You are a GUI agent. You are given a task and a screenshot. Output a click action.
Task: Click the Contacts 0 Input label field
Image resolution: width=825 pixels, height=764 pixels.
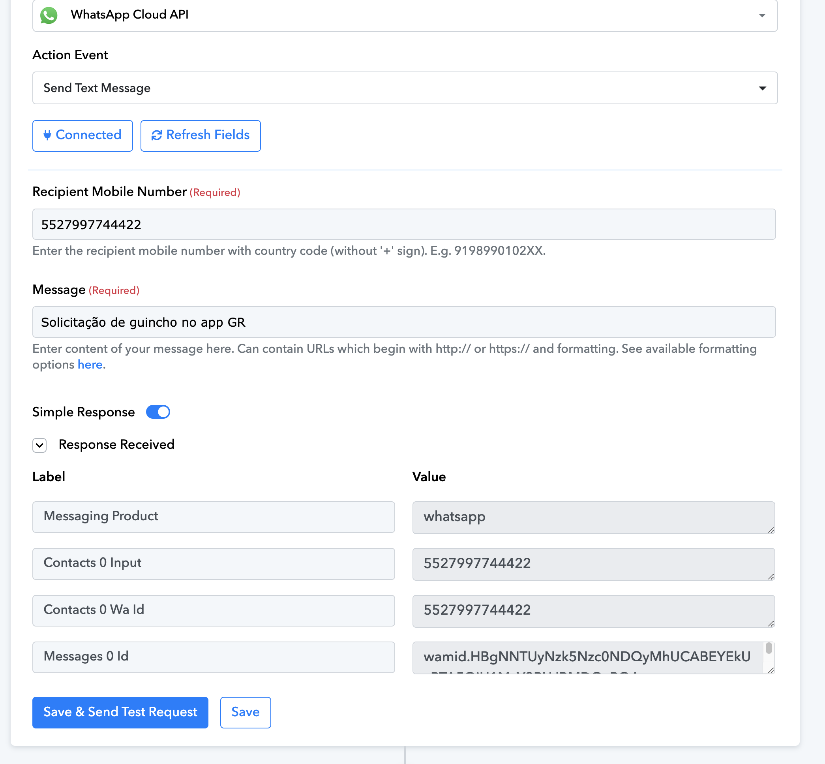tap(214, 563)
